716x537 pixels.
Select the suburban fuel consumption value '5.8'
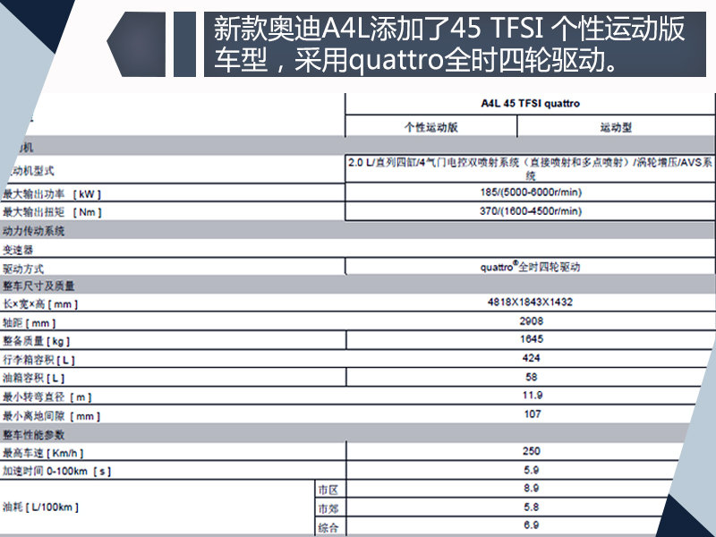(x=532, y=507)
